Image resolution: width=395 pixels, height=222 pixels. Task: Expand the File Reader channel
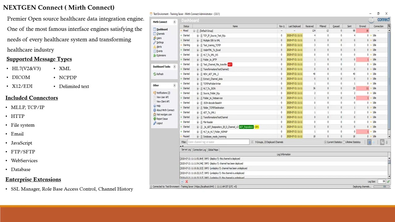click(x=197, y=122)
